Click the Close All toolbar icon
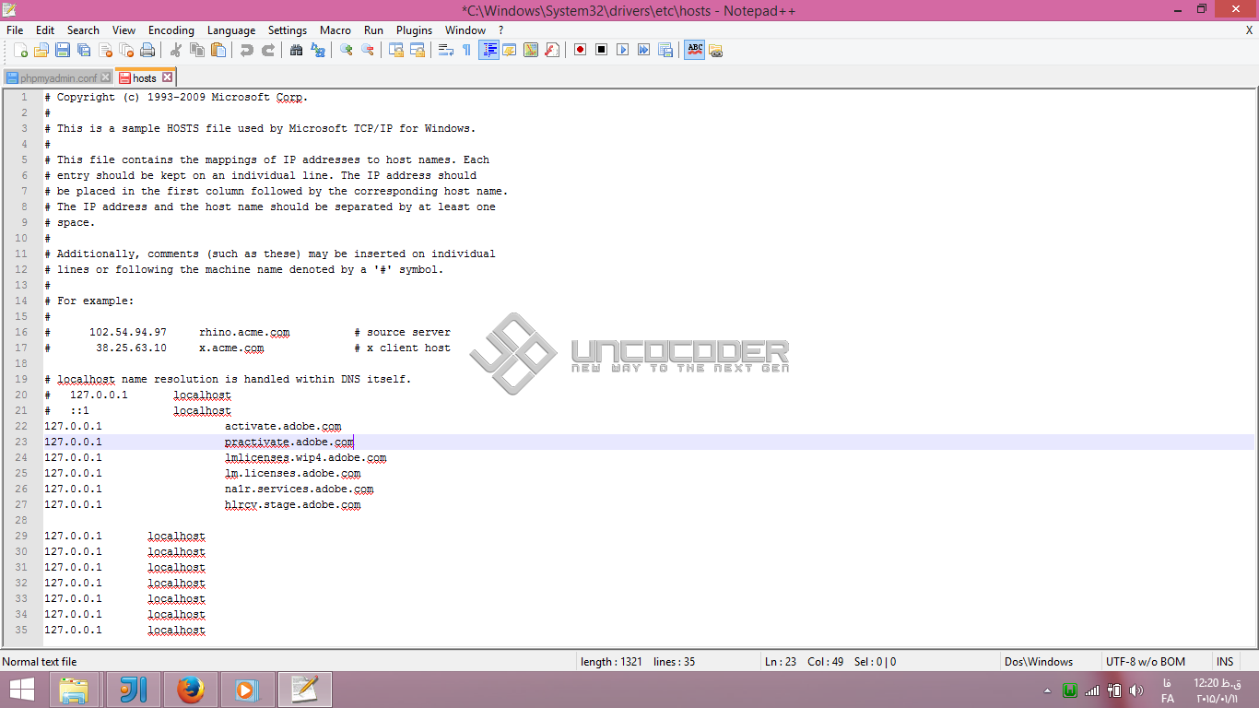Image resolution: width=1259 pixels, height=708 pixels. tap(126, 50)
